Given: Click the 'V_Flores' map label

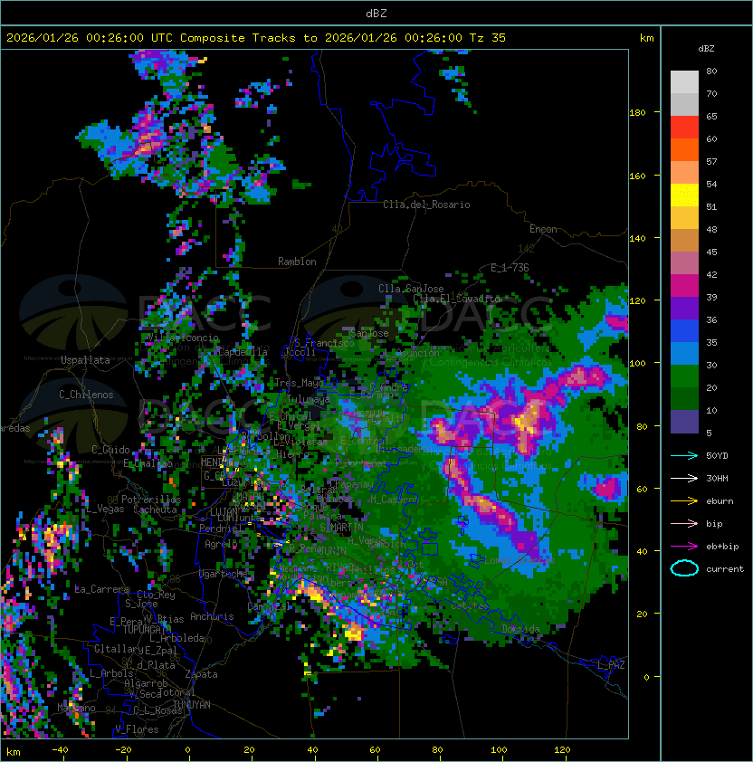Looking at the screenshot, I should tap(137, 730).
